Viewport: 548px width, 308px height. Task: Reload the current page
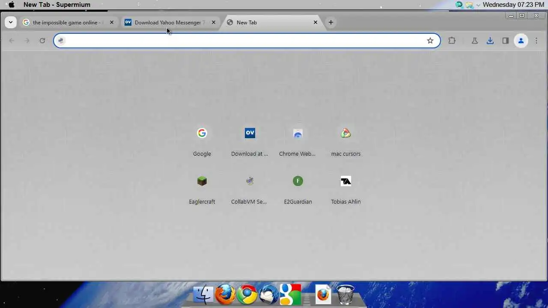click(42, 41)
